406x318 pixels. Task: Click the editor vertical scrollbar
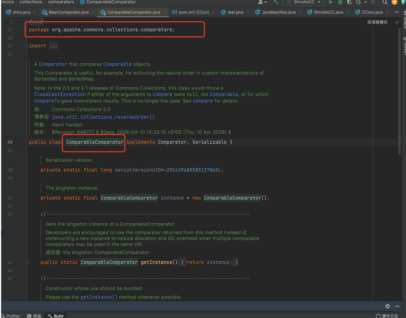(x=399, y=91)
